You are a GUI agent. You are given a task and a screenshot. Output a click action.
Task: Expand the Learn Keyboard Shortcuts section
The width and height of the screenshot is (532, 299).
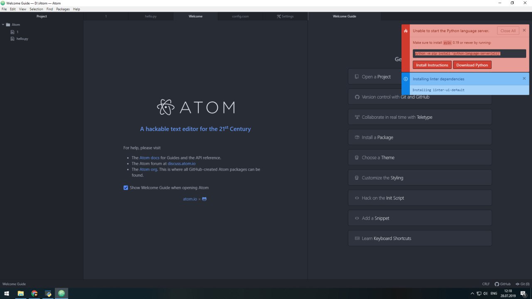click(420, 238)
